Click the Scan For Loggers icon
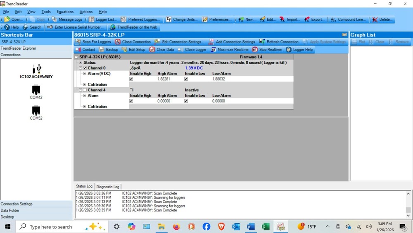The image size is (413, 233). 78,42
